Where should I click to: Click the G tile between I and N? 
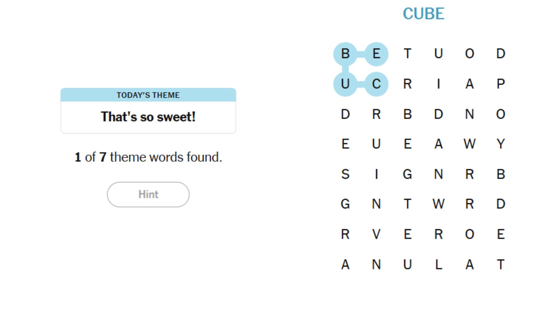click(x=408, y=174)
